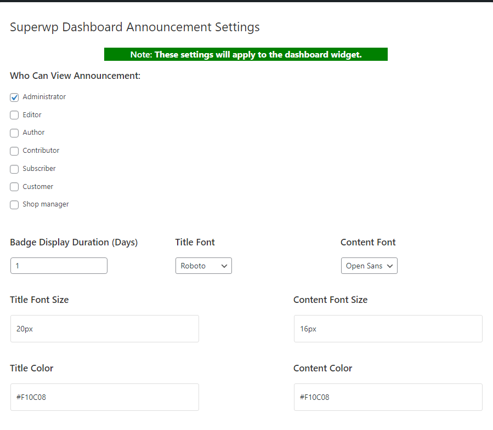Screen dimensions: 493x430
Task: Click the Content Color hex input
Action: (x=388, y=397)
